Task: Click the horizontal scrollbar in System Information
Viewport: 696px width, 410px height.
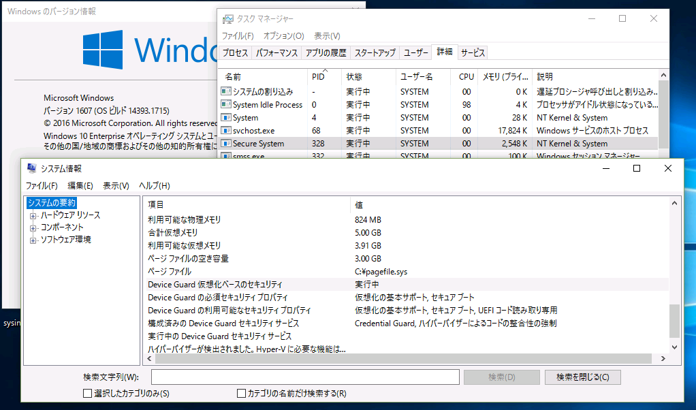Action: point(402,359)
